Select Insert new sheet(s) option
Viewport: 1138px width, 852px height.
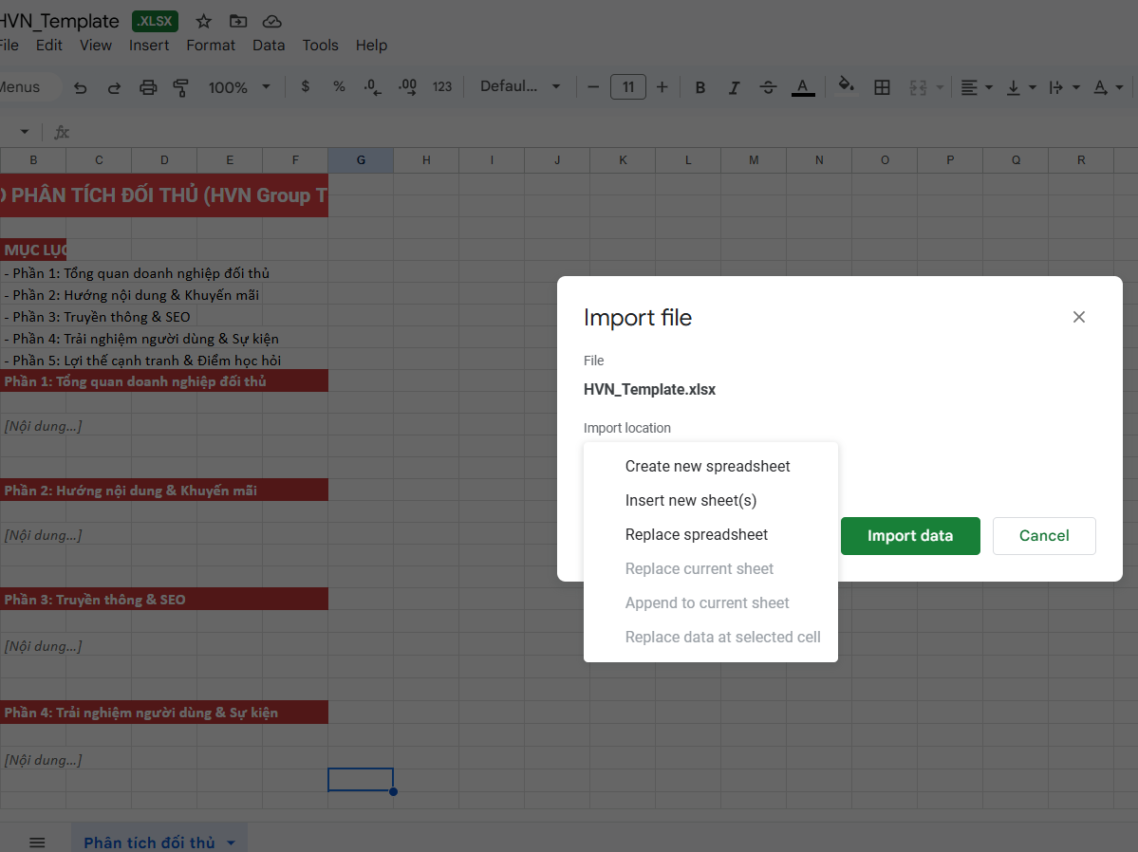point(711,501)
